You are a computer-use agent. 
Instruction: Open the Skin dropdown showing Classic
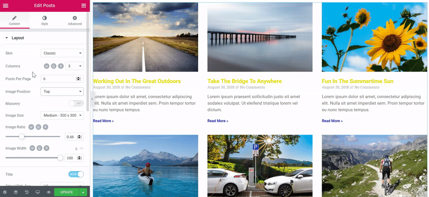[62, 53]
